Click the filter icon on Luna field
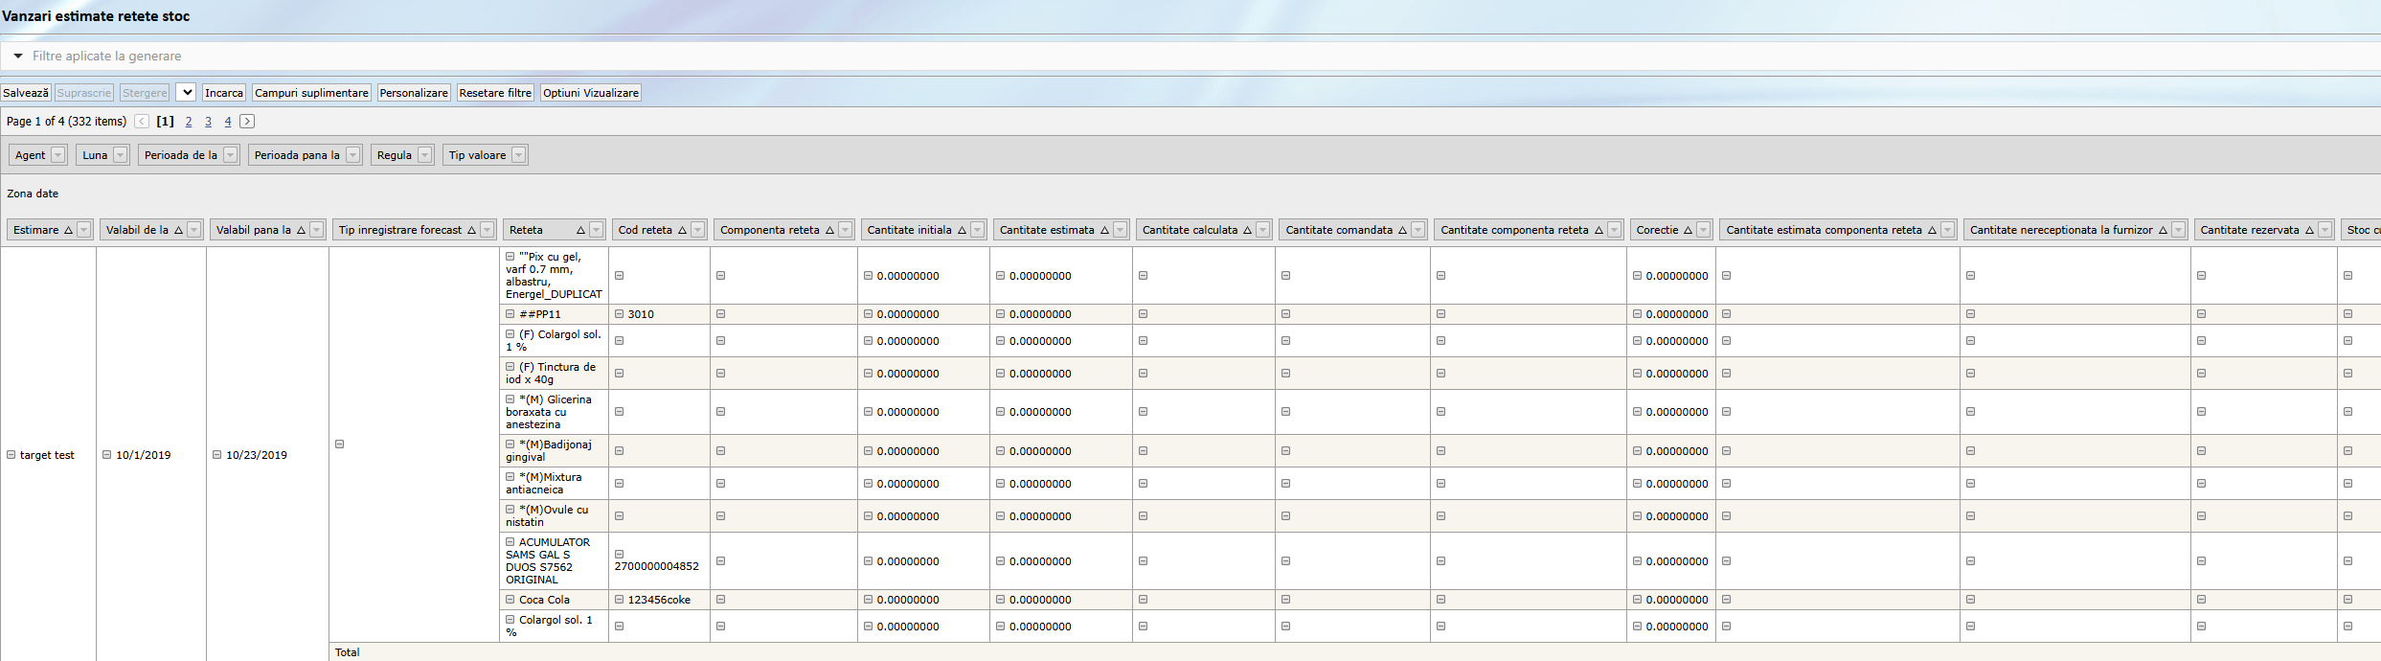Viewport: 2381px width, 661px height. click(120, 155)
